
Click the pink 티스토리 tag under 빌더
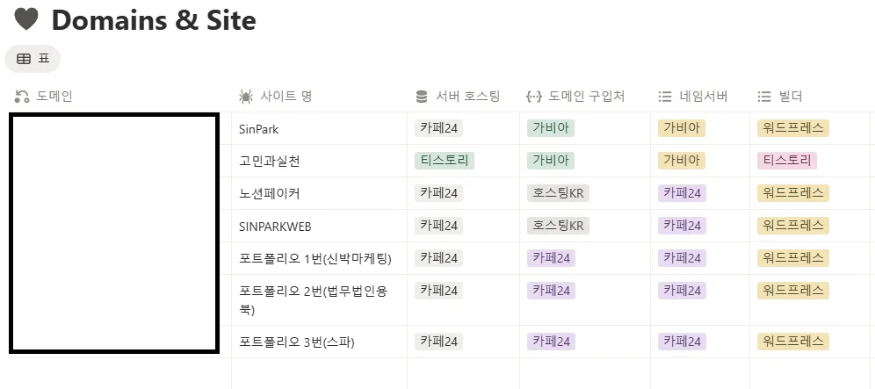(x=786, y=161)
